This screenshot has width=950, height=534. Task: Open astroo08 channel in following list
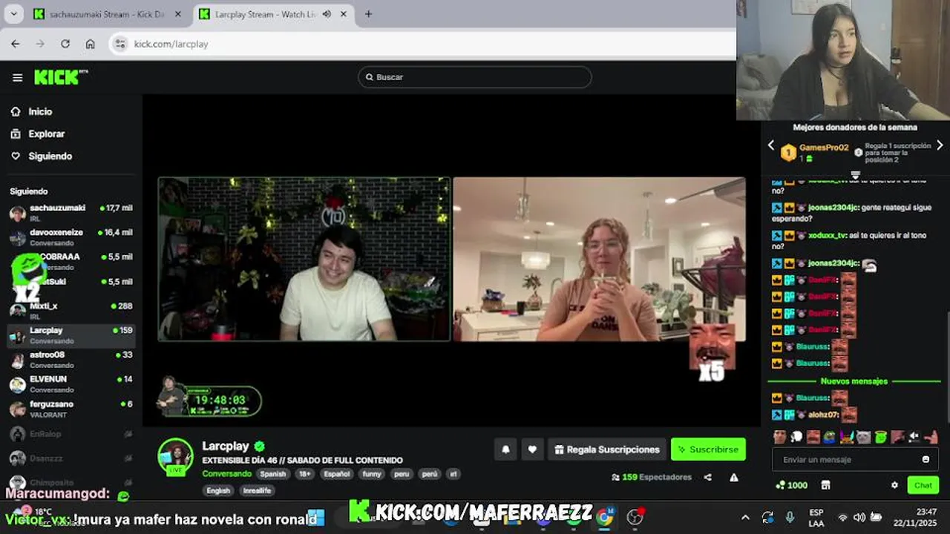click(71, 360)
